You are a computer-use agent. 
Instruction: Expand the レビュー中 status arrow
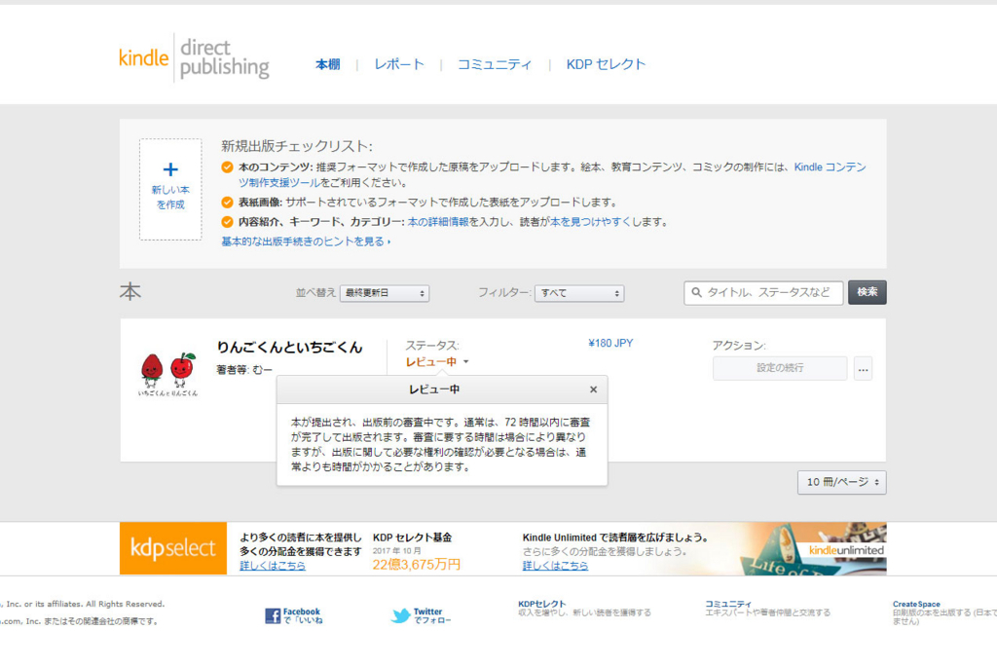point(466,362)
